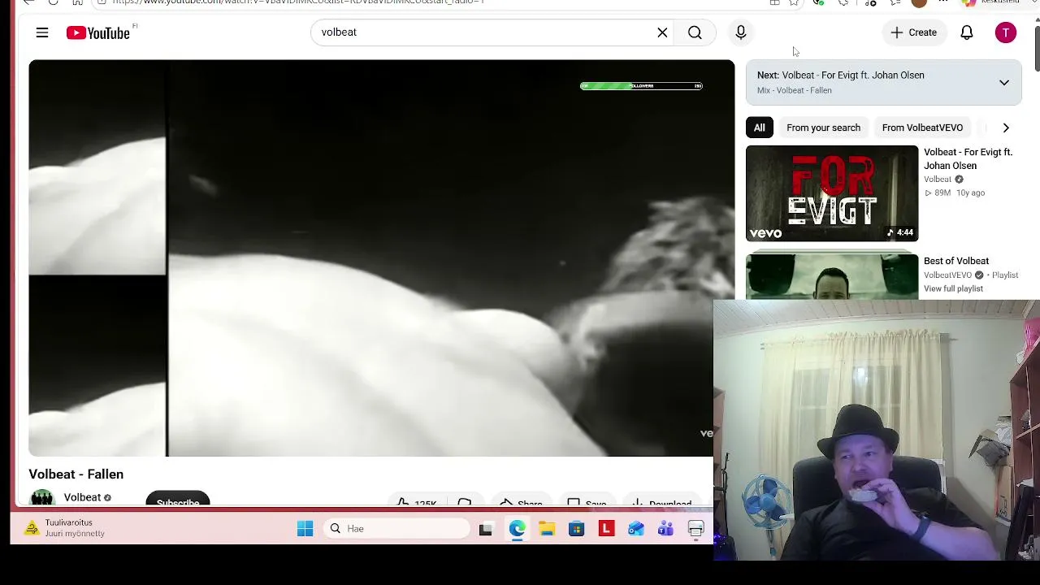This screenshot has height=585, width=1040.
Task: Open Microsoft Teams from the taskbar
Action: click(x=665, y=529)
